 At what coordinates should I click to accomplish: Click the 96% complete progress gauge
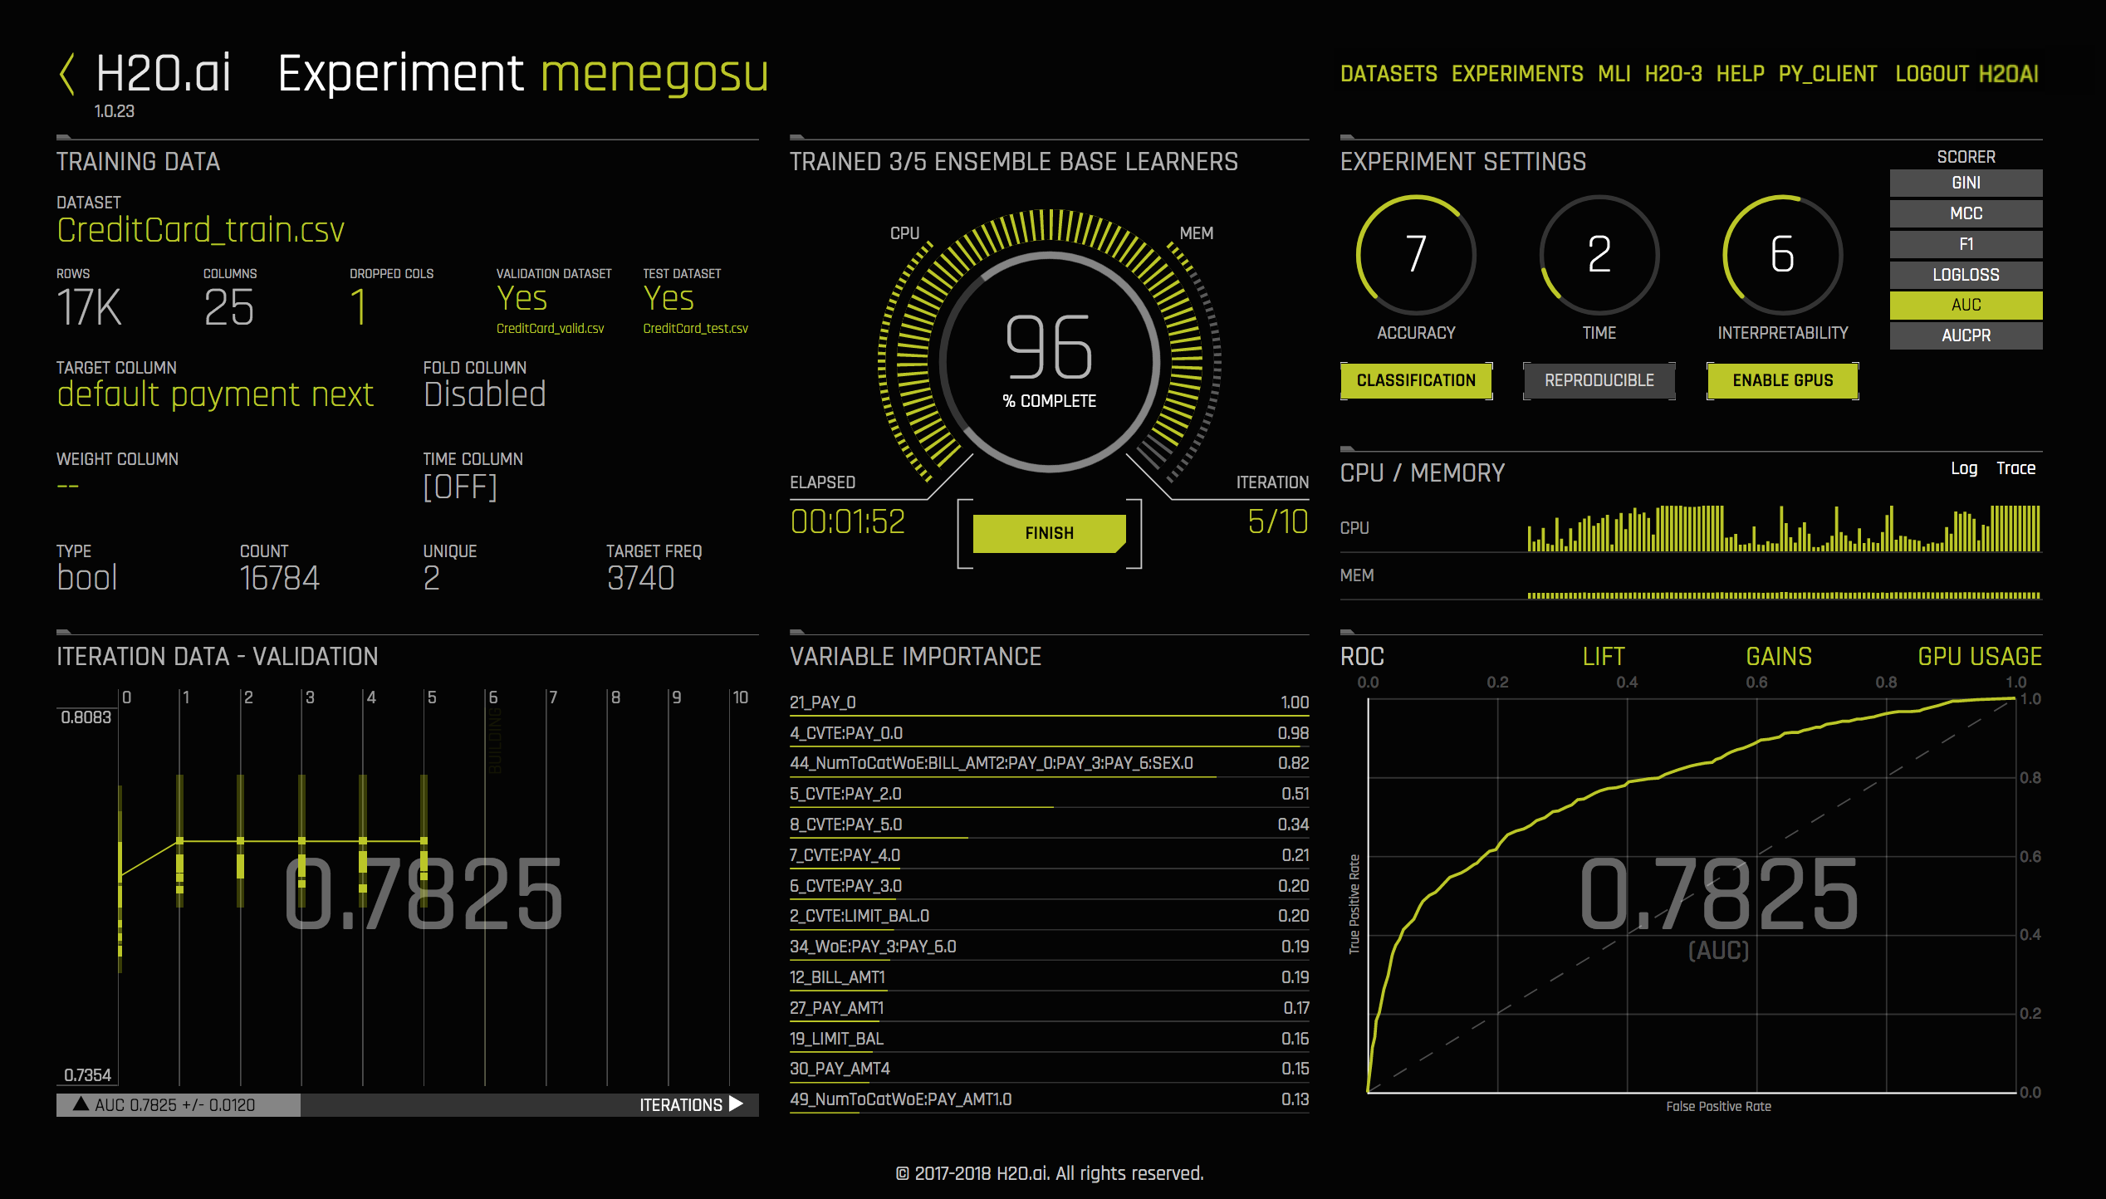1049,361
